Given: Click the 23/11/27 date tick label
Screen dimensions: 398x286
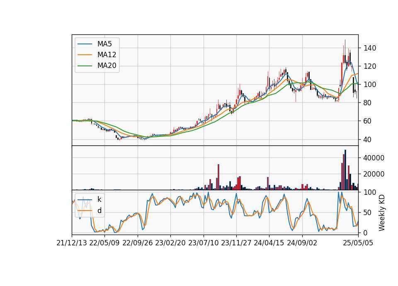Looking at the screenshot, I should point(236,243).
